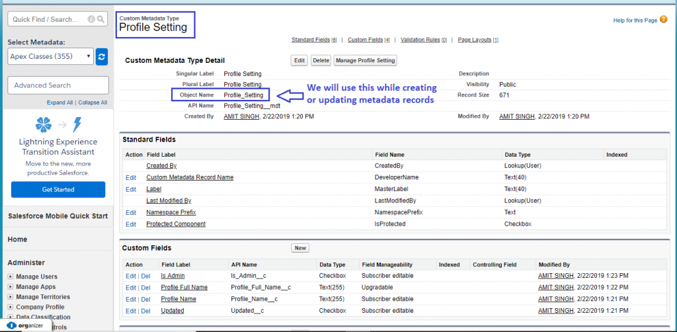The height and width of the screenshot is (332, 677).
Task: Click the info icon in Quick Find box
Action: [91, 20]
